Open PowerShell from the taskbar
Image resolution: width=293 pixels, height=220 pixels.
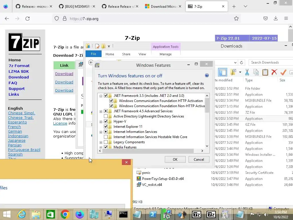153,214
